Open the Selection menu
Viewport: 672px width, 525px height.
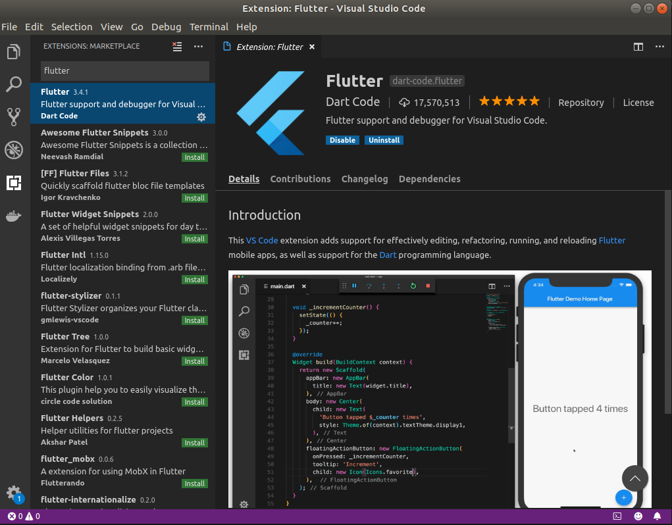point(72,26)
